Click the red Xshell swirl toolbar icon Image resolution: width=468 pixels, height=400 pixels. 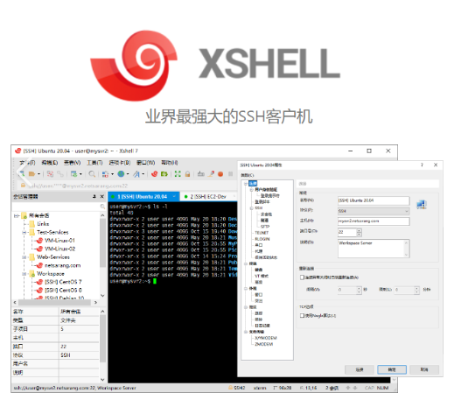click(154, 173)
